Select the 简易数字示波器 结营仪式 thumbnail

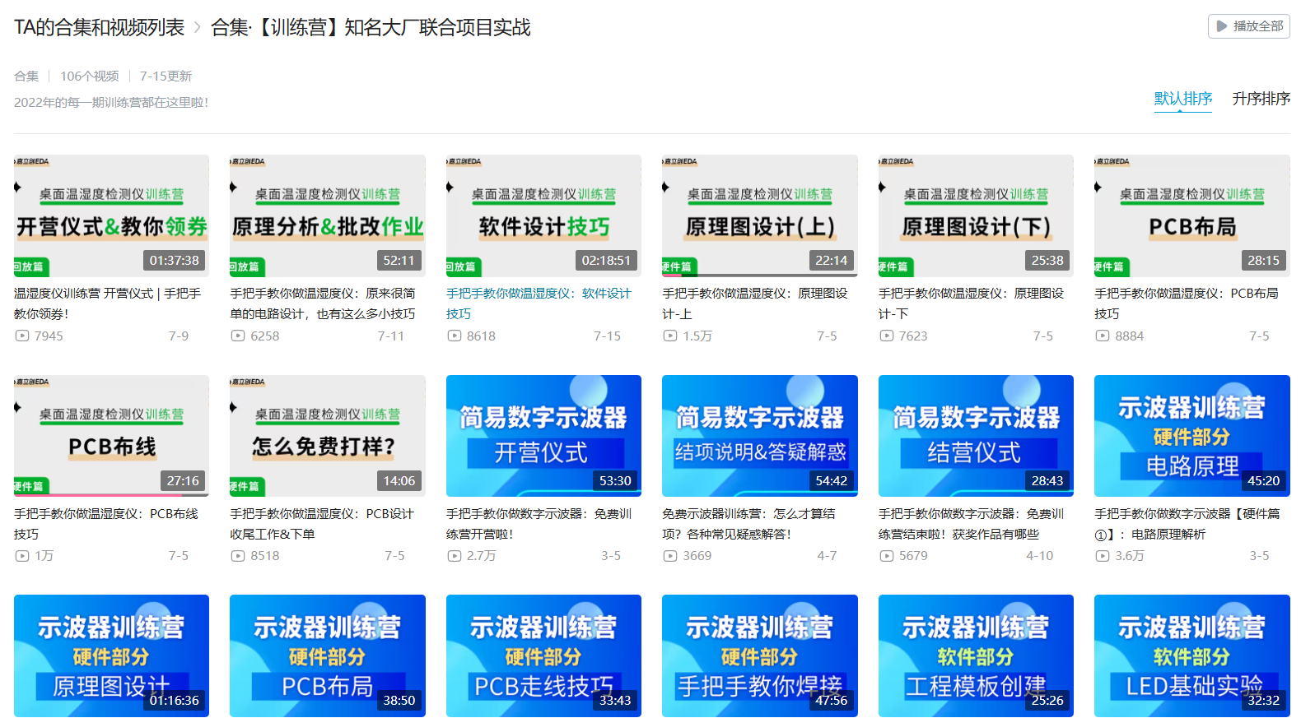976,436
